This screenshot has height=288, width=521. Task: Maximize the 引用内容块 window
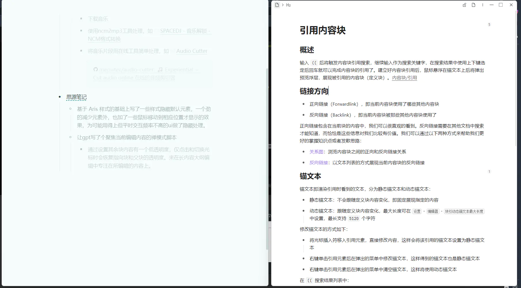[501, 5]
